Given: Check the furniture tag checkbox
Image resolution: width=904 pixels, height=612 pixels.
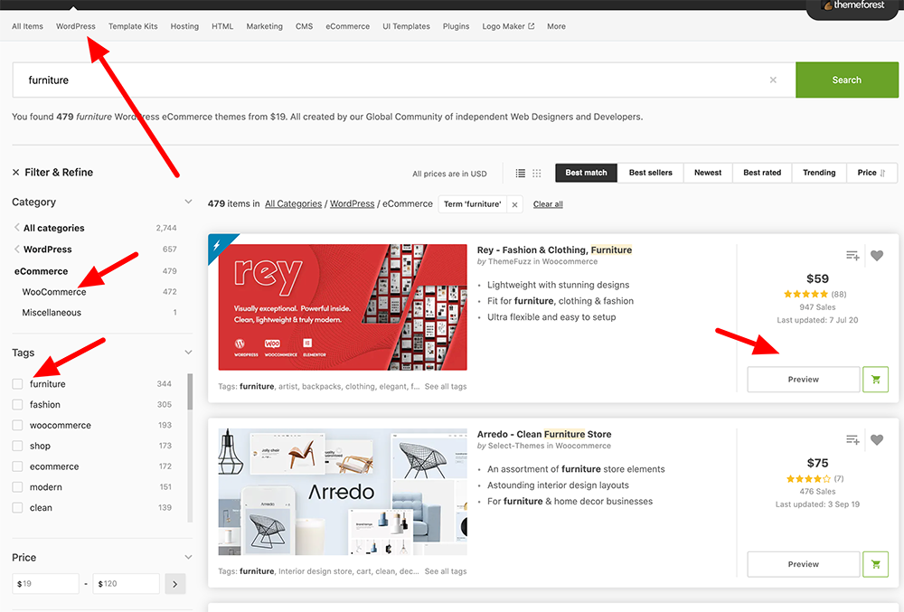Looking at the screenshot, I should click(17, 384).
